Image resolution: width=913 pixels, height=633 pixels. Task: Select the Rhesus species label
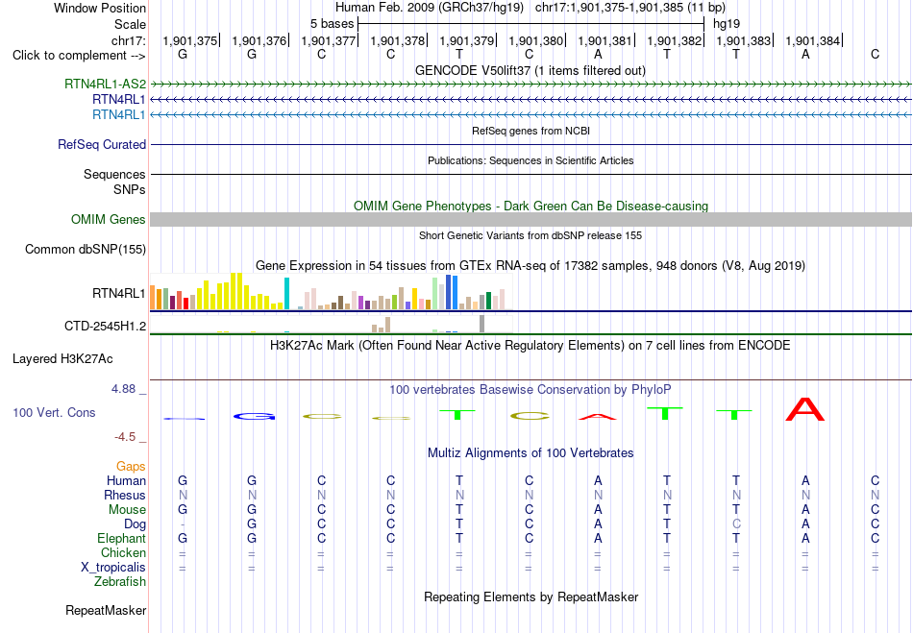pyautogui.click(x=125, y=495)
